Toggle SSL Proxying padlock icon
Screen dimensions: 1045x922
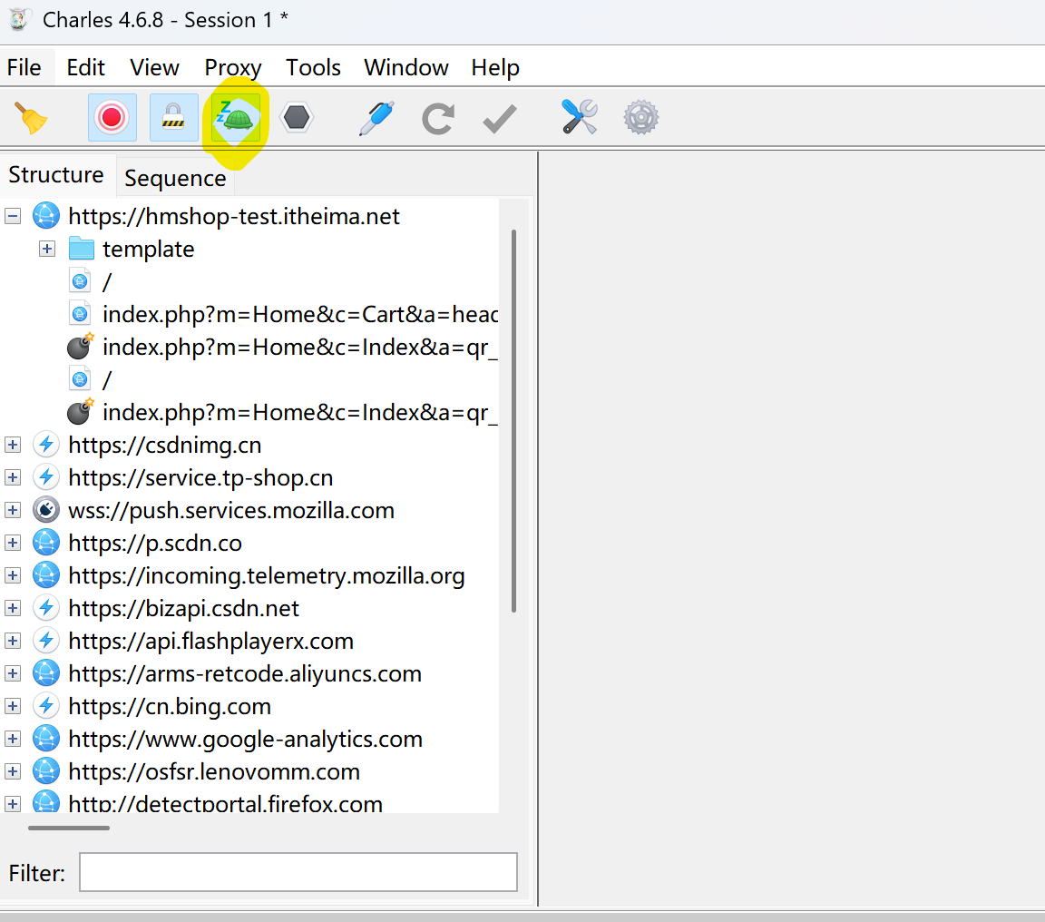point(173,118)
